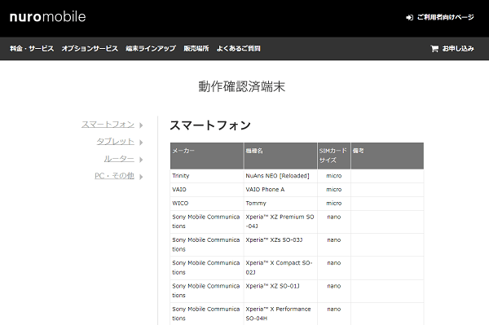
Task: Click the shopping cart icon
Action: 434,49
